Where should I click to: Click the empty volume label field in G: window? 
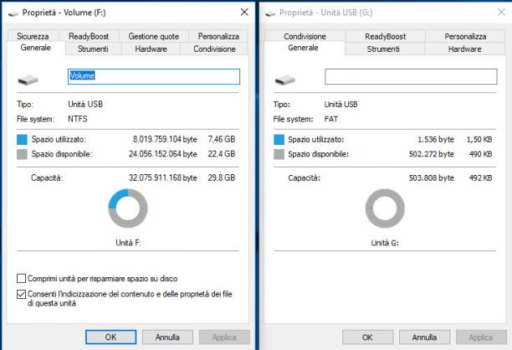(411, 76)
